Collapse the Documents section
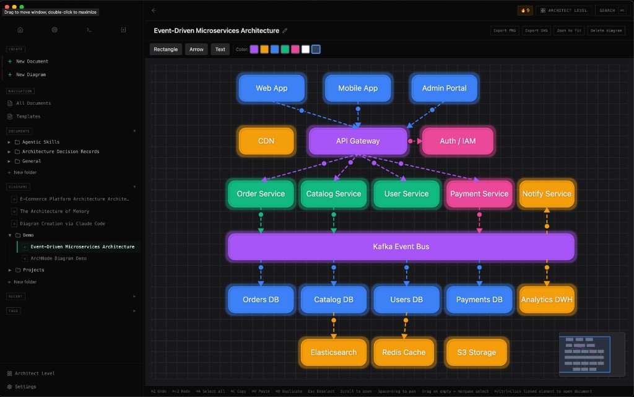The width and height of the screenshot is (634, 397). (x=134, y=131)
